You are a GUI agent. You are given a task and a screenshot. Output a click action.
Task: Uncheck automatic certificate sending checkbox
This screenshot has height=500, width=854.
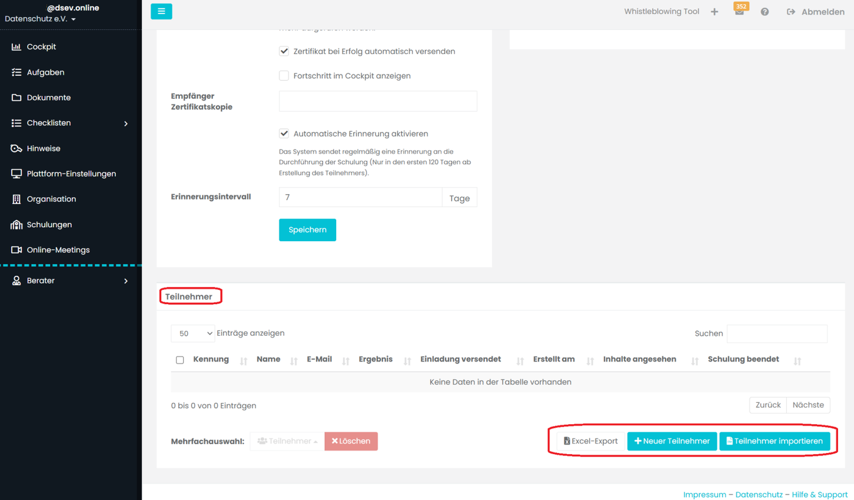coord(284,51)
